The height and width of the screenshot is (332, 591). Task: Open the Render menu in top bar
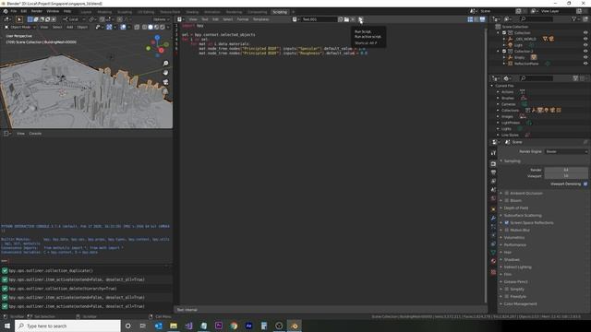point(37,11)
